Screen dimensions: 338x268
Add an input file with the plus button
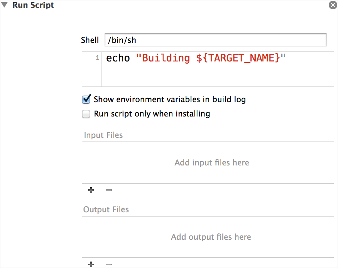tap(91, 190)
